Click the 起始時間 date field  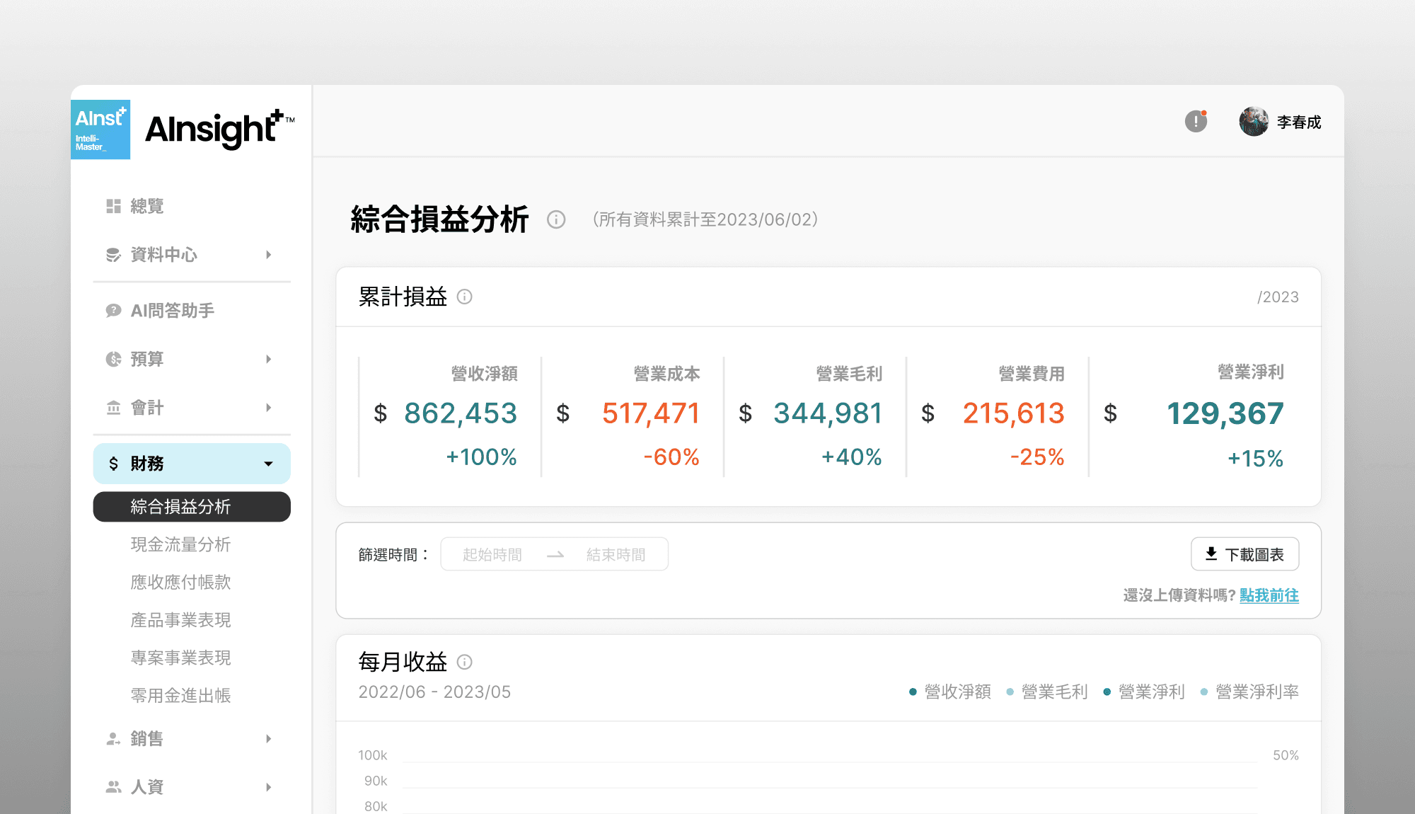pyautogui.click(x=492, y=554)
